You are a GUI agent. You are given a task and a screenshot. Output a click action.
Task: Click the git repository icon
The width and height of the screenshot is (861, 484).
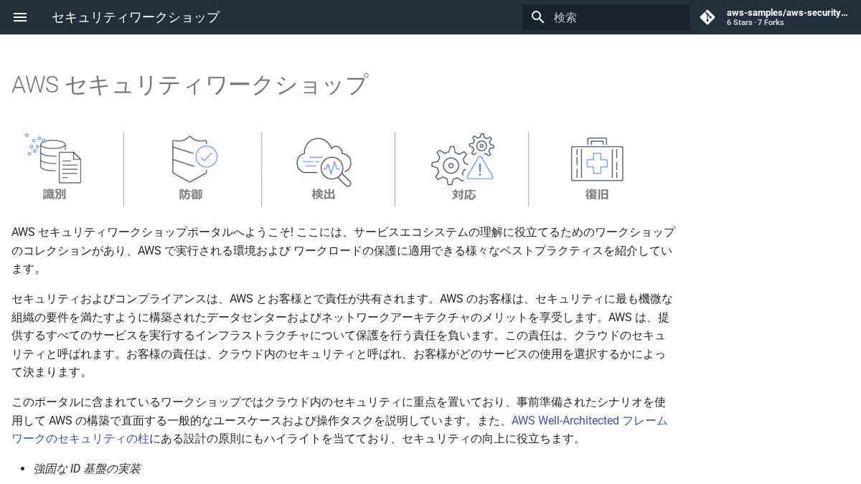[707, 17]
